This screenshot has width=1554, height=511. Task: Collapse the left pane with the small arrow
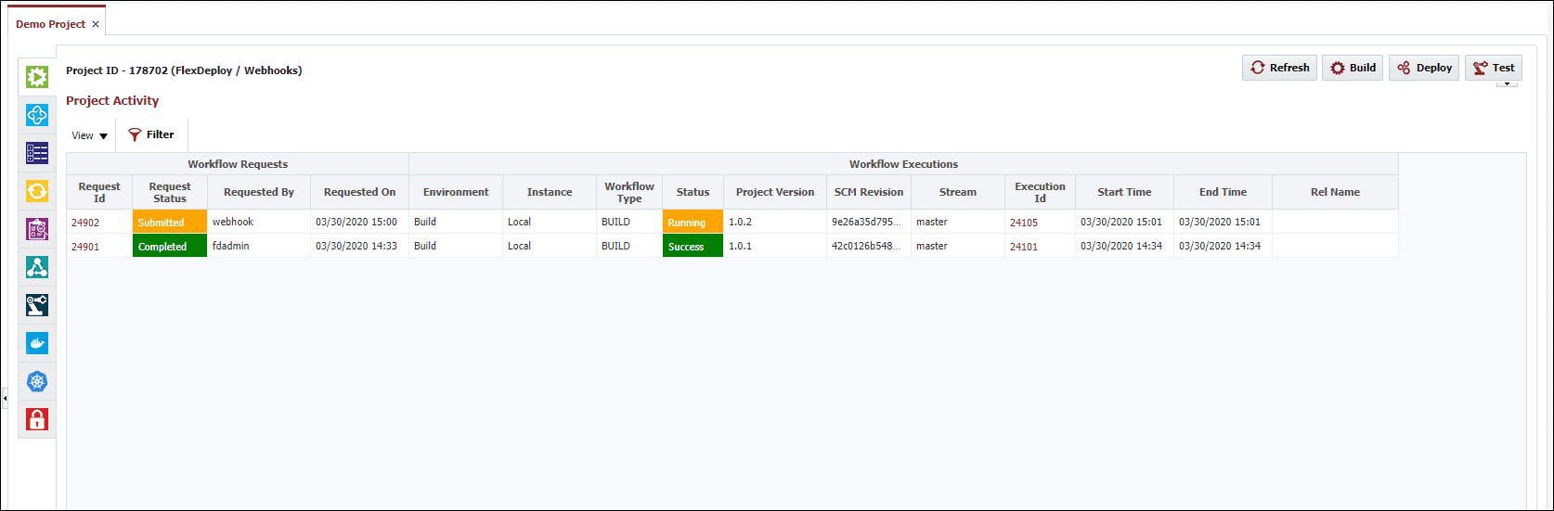coord(5,398)
